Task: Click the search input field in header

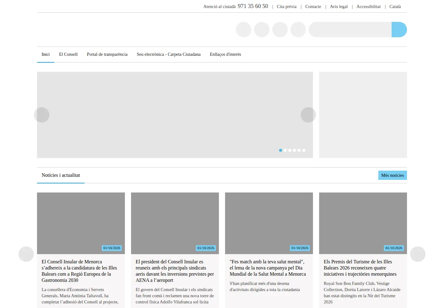Action: (350, 30)
